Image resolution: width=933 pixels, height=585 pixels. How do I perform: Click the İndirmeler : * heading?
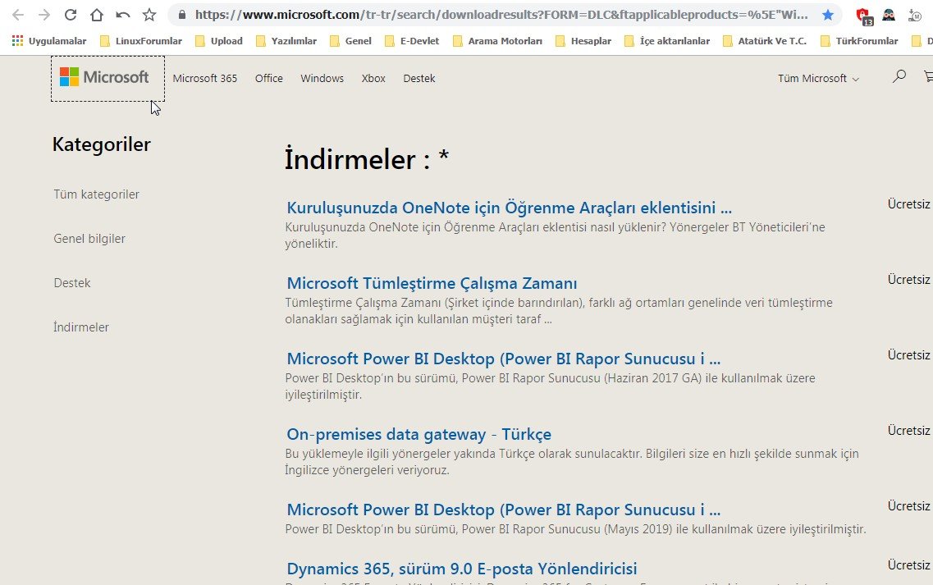pos(367,159)
